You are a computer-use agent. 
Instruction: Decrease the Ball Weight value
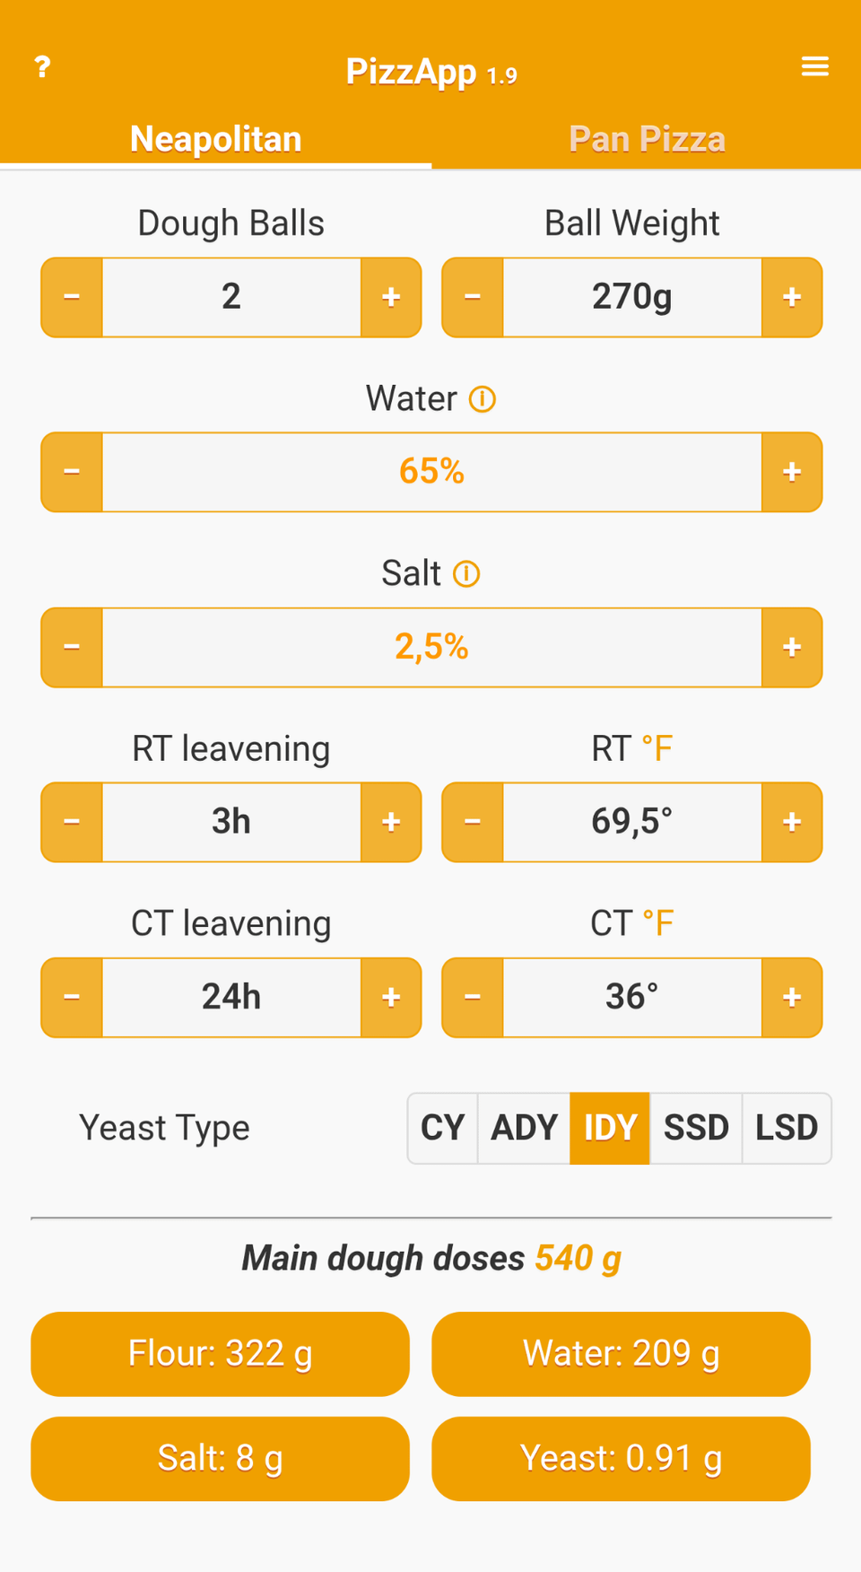coord(473,298)
